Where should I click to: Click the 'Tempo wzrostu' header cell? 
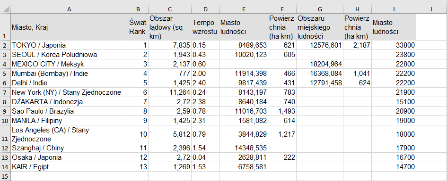205,27
